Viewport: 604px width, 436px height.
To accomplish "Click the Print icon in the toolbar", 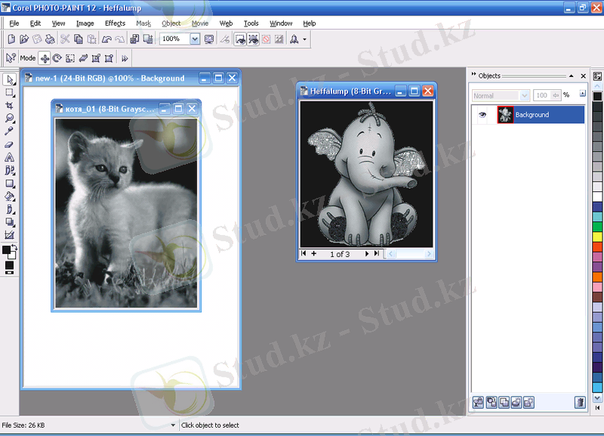I will [49, 39].
